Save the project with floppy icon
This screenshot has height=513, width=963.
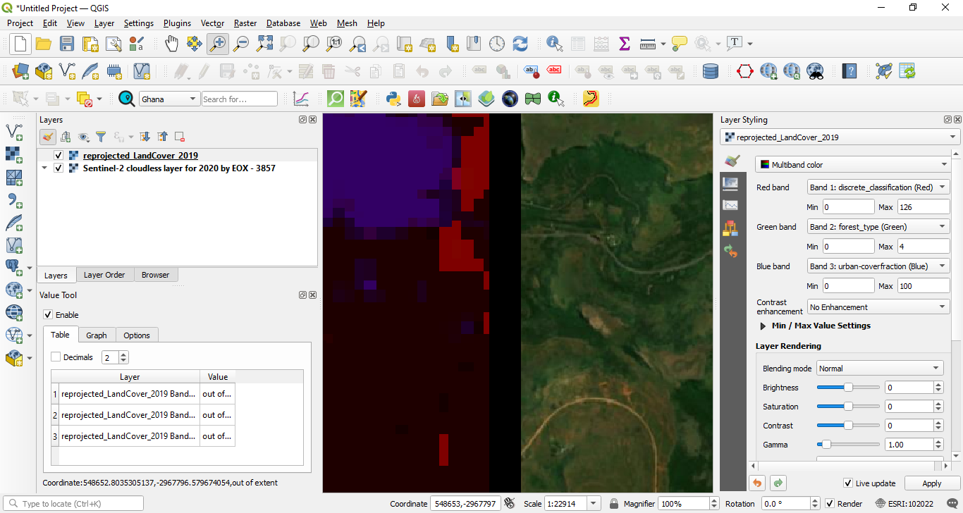click(67, 44)
